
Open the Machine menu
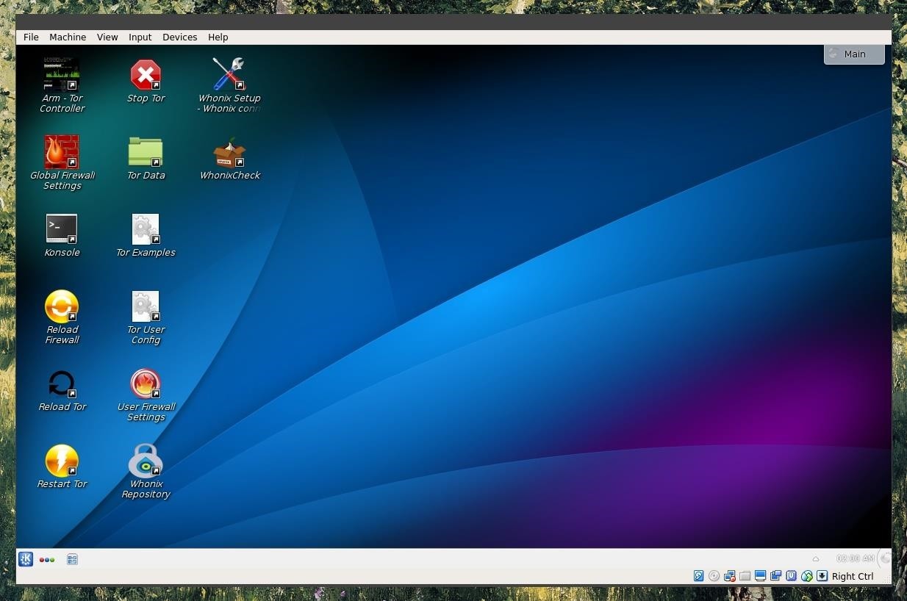click(x=68, y=37)
